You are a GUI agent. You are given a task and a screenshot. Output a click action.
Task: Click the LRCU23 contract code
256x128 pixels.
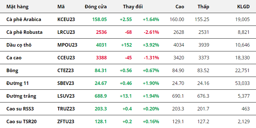click(66, 32)
